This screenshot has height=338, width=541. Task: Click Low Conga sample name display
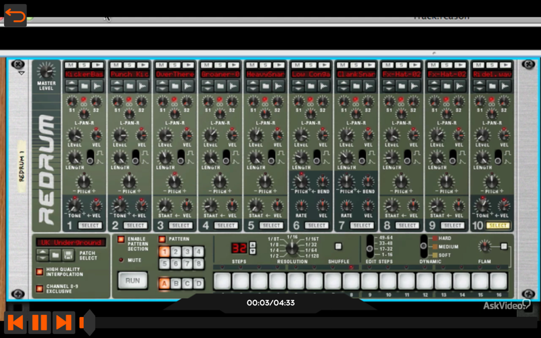coord(311,74)
